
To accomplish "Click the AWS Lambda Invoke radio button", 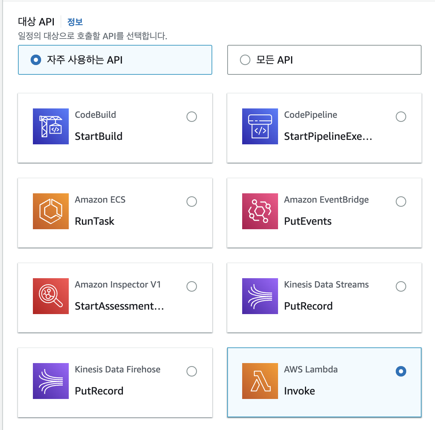I will point(401,371).
